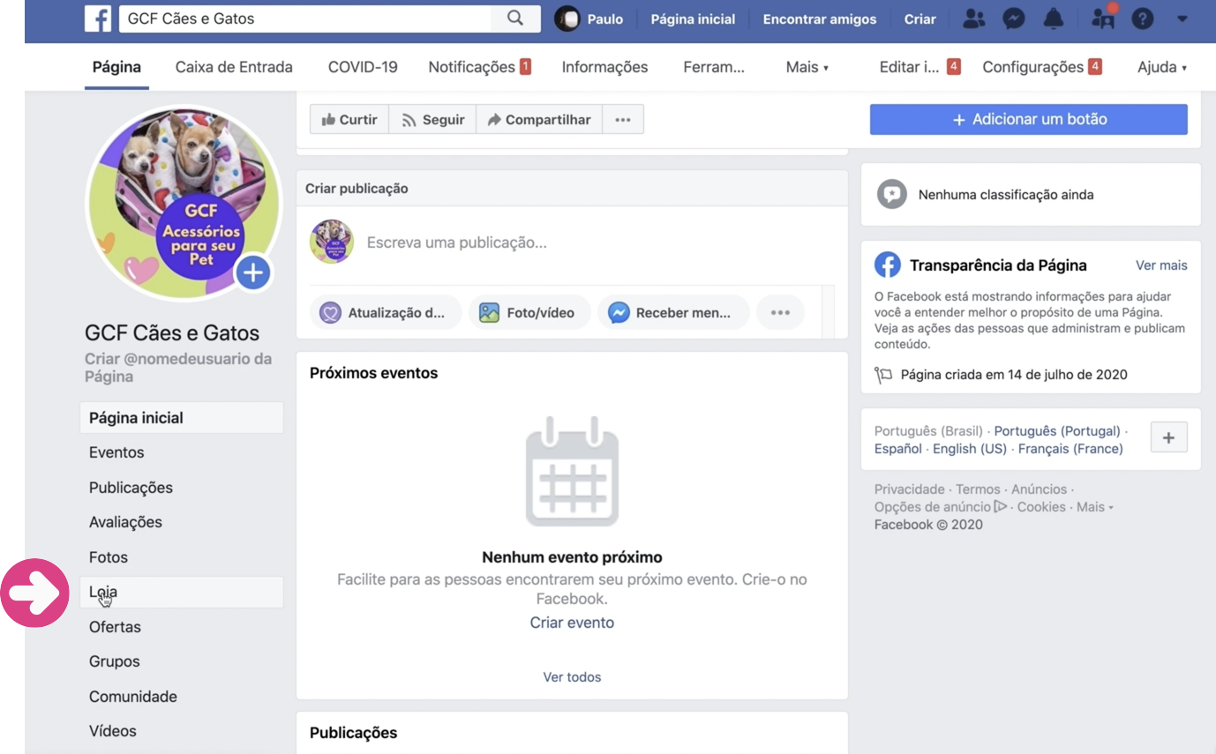The height and width of the screenshot is (754, 1216).
Task: Open Publicações in the sidebar
Action: (182, 488)
